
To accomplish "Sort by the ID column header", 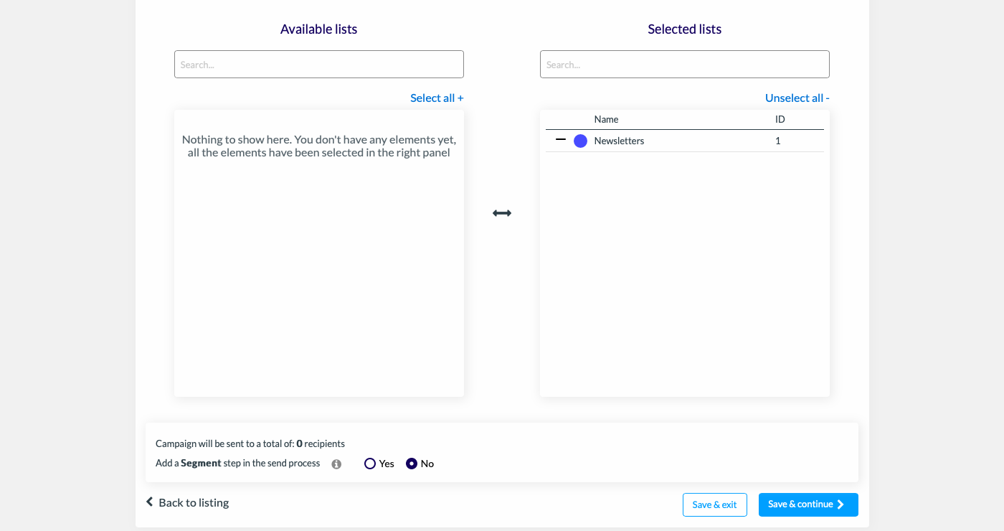I will [780, 119].
